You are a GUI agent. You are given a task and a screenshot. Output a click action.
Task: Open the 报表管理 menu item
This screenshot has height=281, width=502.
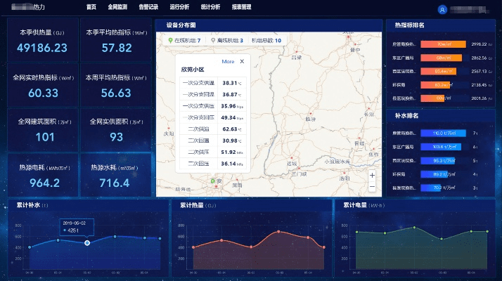pyautogui.click(x=241, y=7)
